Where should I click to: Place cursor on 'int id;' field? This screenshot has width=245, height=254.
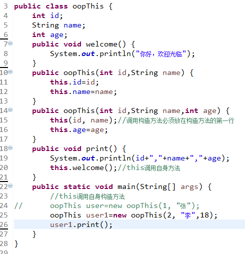point(47,16)
